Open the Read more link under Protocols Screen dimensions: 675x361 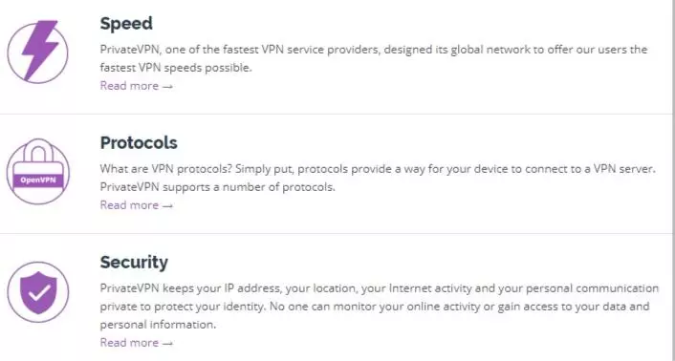click(137, 205)
